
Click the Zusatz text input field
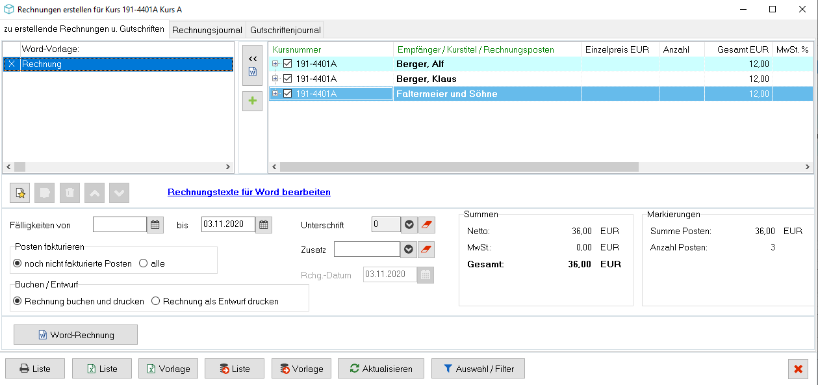click(367, 249)
